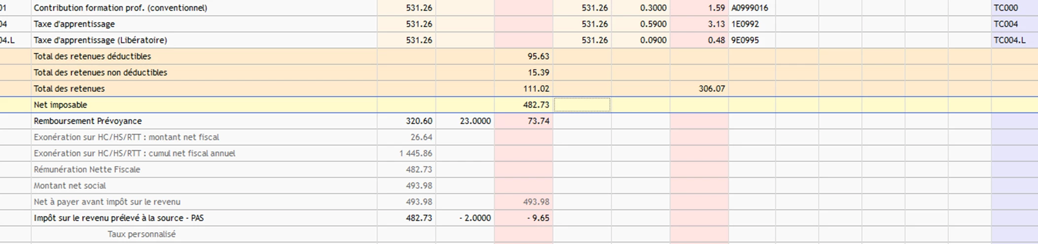Click the Net imposable row label

point(60,105)
